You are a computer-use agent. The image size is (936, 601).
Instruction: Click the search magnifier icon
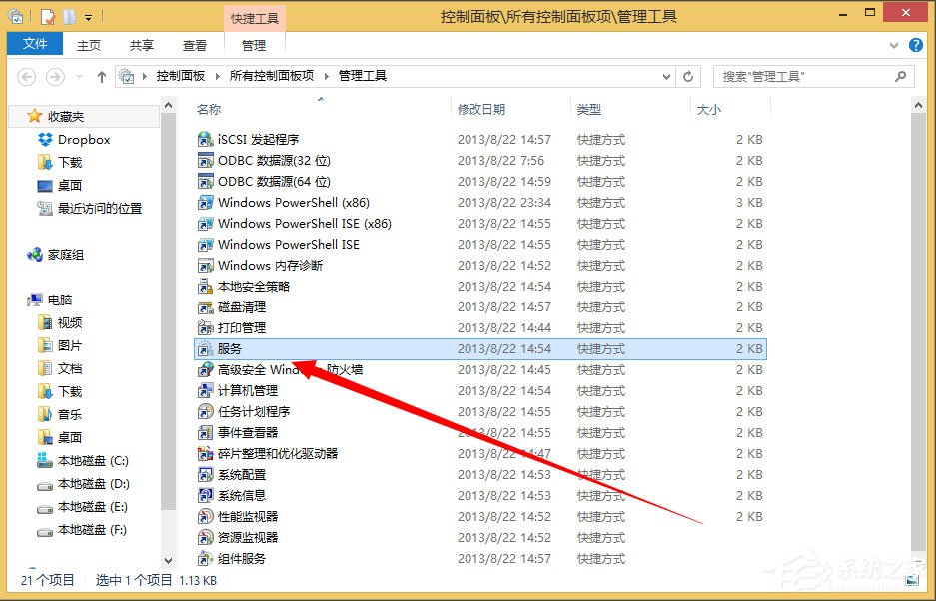coord(898,76)
